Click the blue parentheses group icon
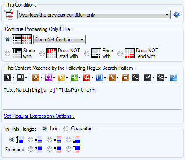The image size is (185, 160). pos(100,77)
